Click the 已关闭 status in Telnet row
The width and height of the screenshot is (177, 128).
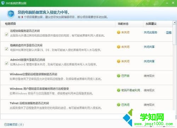125,105
